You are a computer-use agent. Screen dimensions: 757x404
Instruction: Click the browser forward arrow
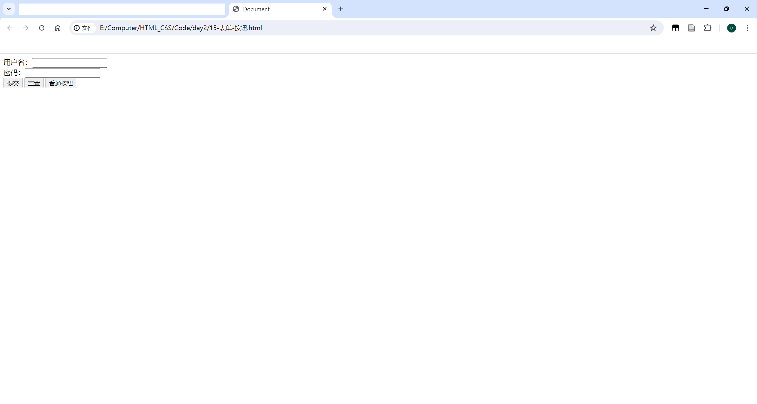click(x=26, y=28)
